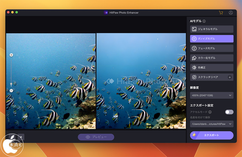Screen dimensions: 242x157
Task: Open the user account profile icon
Action: pyautogui.click(x=231, y=12)
